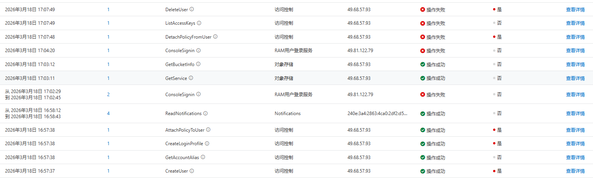Click info icon next to GetAccountAlias

point(203,157)
